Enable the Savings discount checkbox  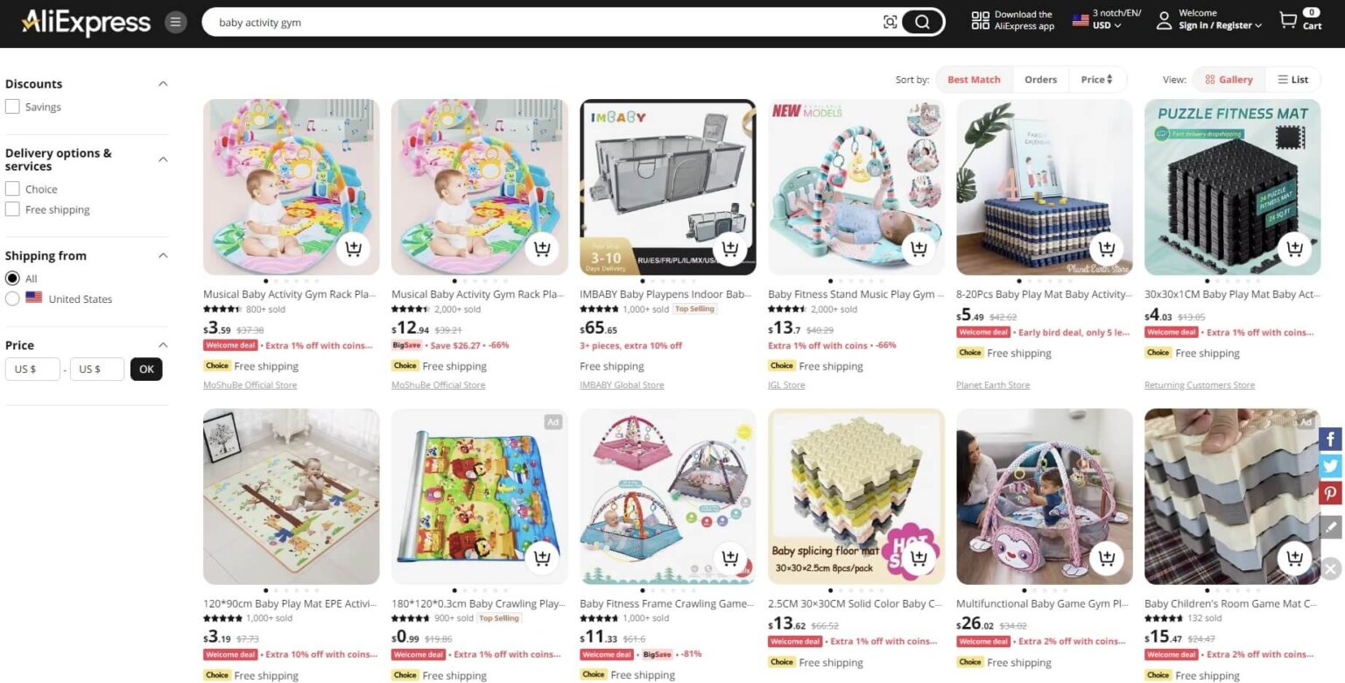[x=12, y=107]
